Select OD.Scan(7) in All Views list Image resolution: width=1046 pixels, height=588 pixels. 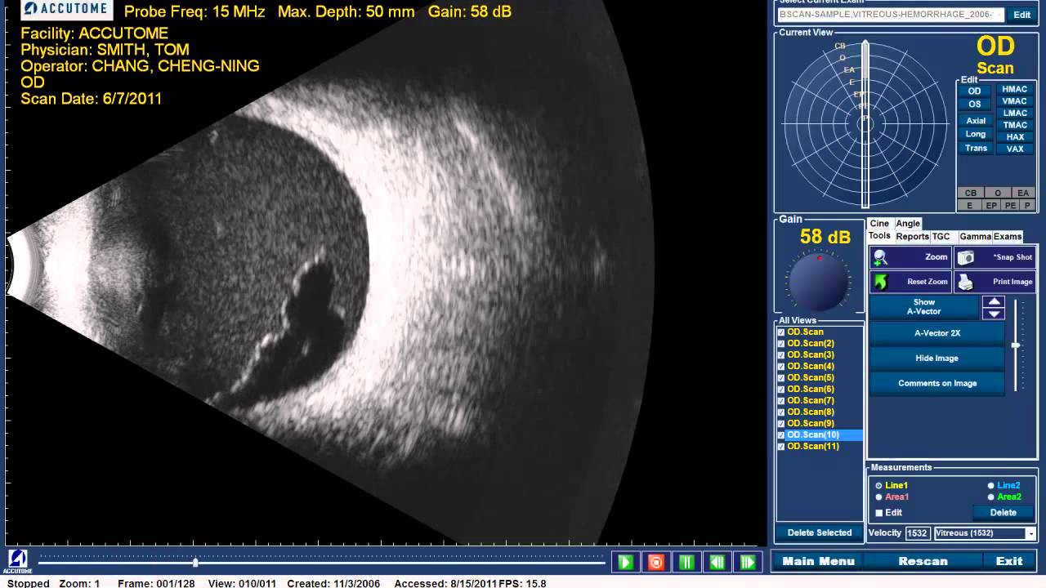coord(811,401)
